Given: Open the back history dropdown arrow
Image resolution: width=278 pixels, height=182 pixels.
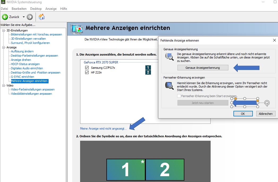Looking at the screenshot, I should click(24, 17).
